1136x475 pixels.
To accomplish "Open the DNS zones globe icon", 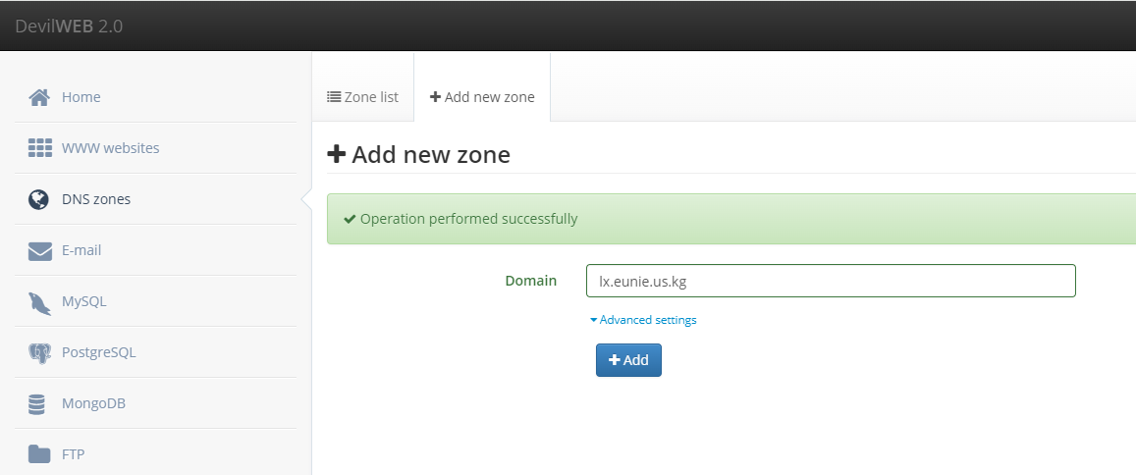I will click(38, 199).
